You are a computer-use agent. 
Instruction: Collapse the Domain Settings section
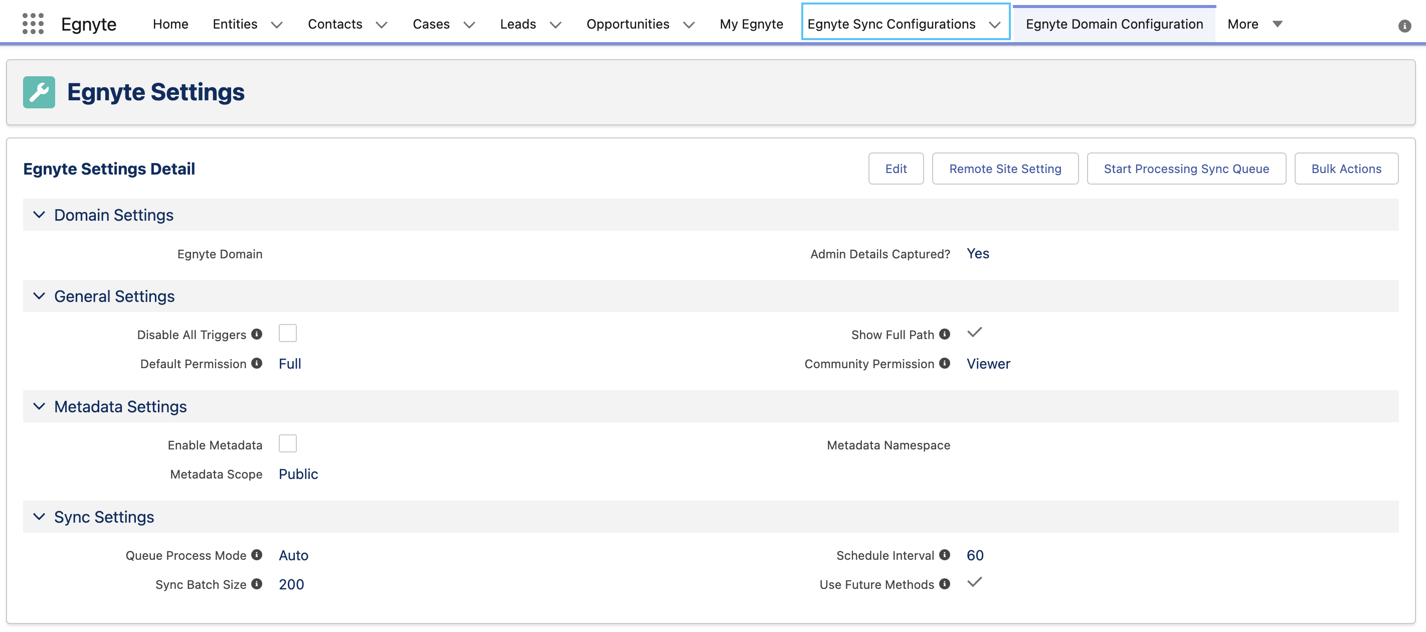(39, 215)
